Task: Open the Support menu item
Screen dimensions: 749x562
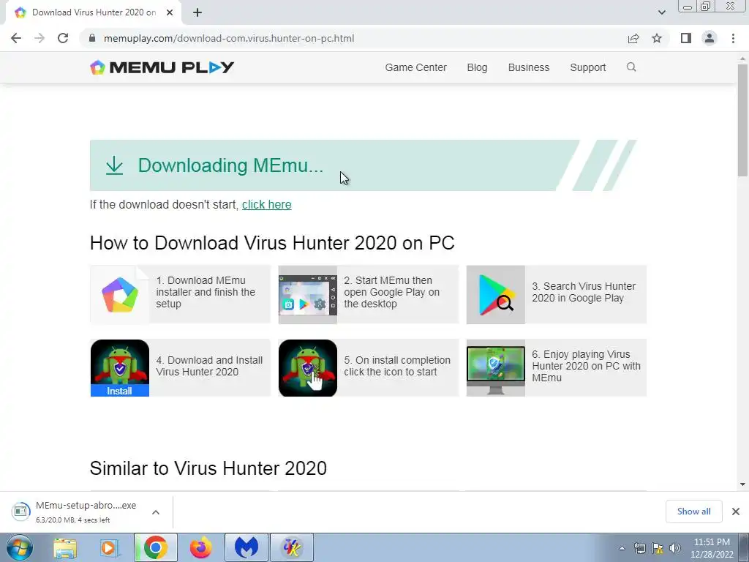Action: (587, 67)
